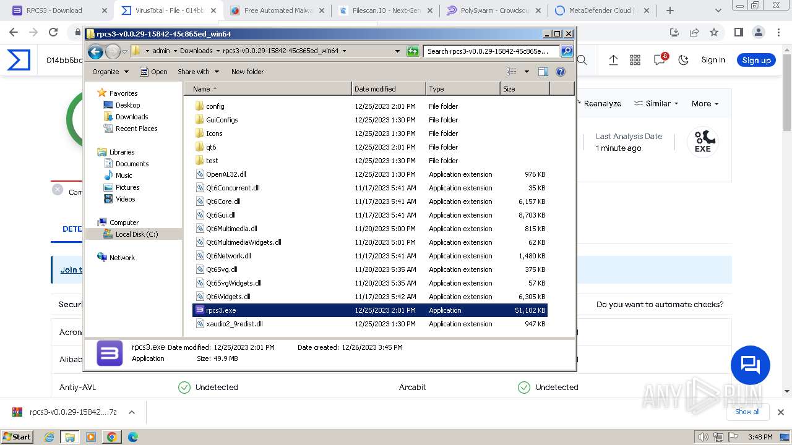
Task: Open the Explorer Help question-mark icon
Action: pyautogui.click(x=561, y=72)
